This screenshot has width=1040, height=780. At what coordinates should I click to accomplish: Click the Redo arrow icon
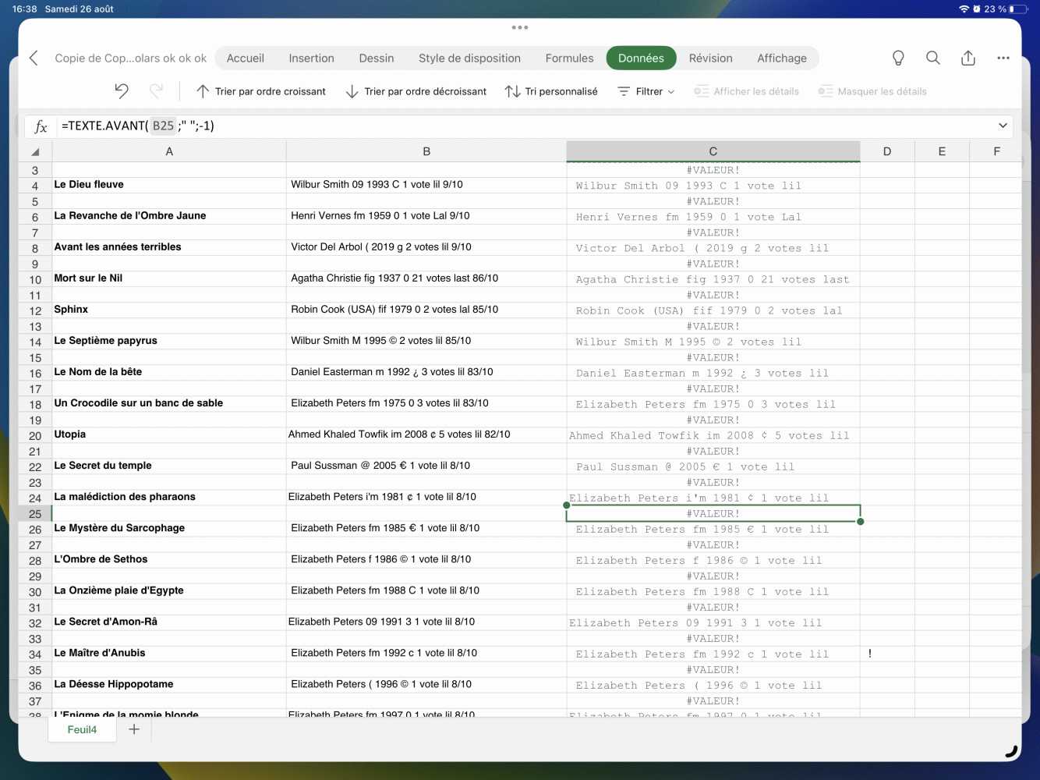point(157,91)
